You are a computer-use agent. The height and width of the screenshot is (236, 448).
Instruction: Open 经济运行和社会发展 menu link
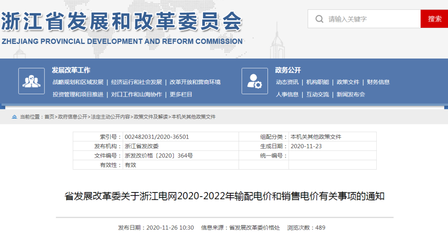click(x=136, y=82)
